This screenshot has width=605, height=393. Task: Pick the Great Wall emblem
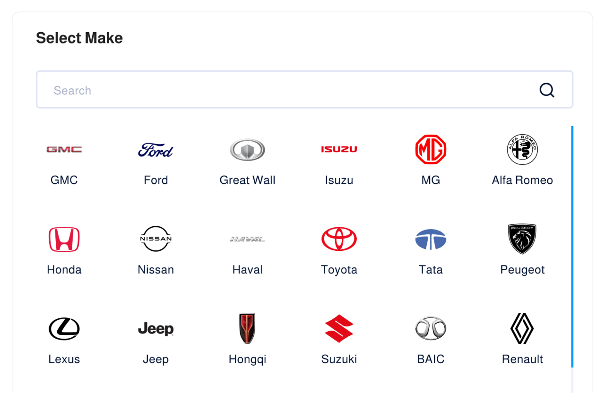(x=247, y=150)
